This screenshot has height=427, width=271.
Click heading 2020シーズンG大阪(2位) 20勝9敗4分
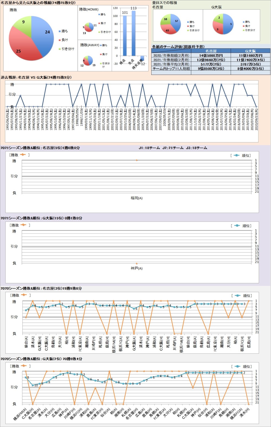41,359
